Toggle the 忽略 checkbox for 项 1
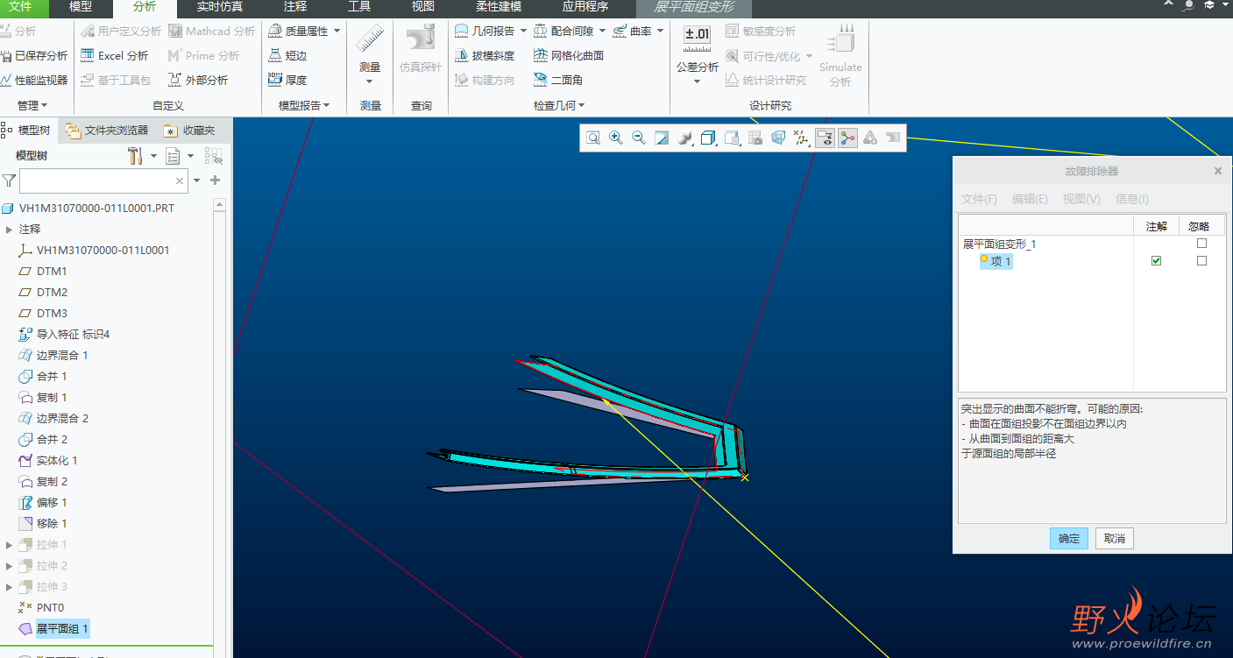 point(1201,261)
